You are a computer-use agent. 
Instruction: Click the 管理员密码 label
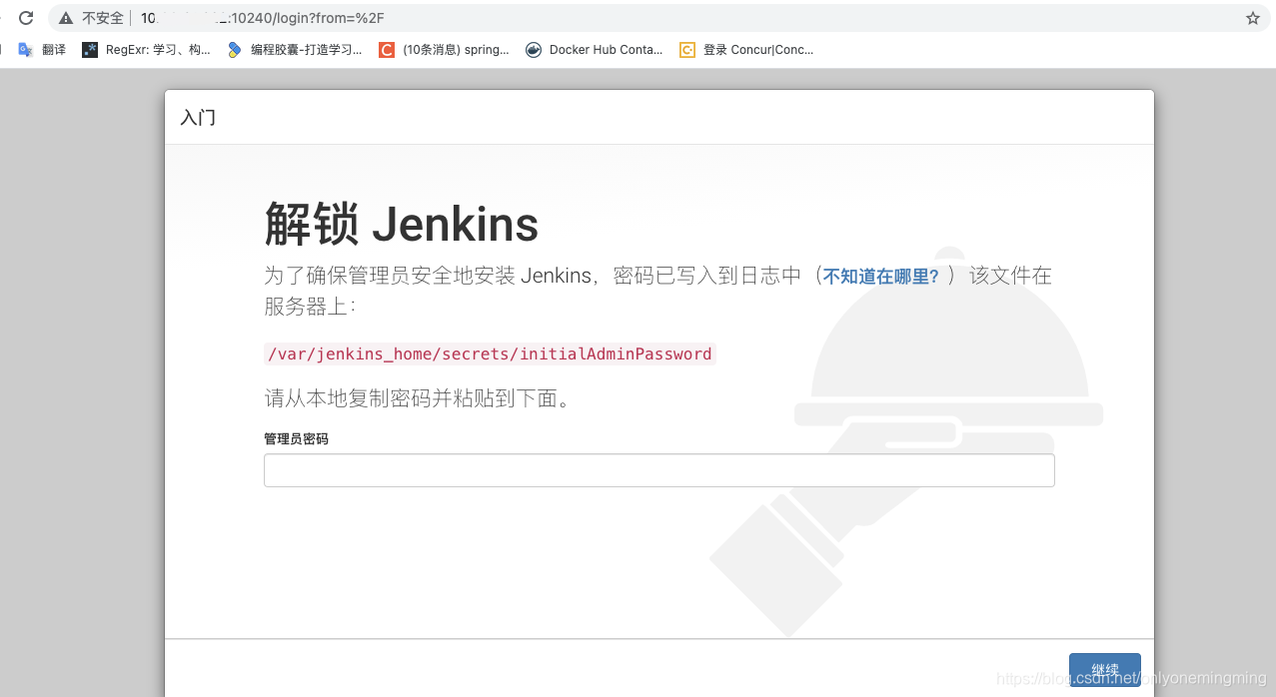pyautogui.click(x=297, y=438)
